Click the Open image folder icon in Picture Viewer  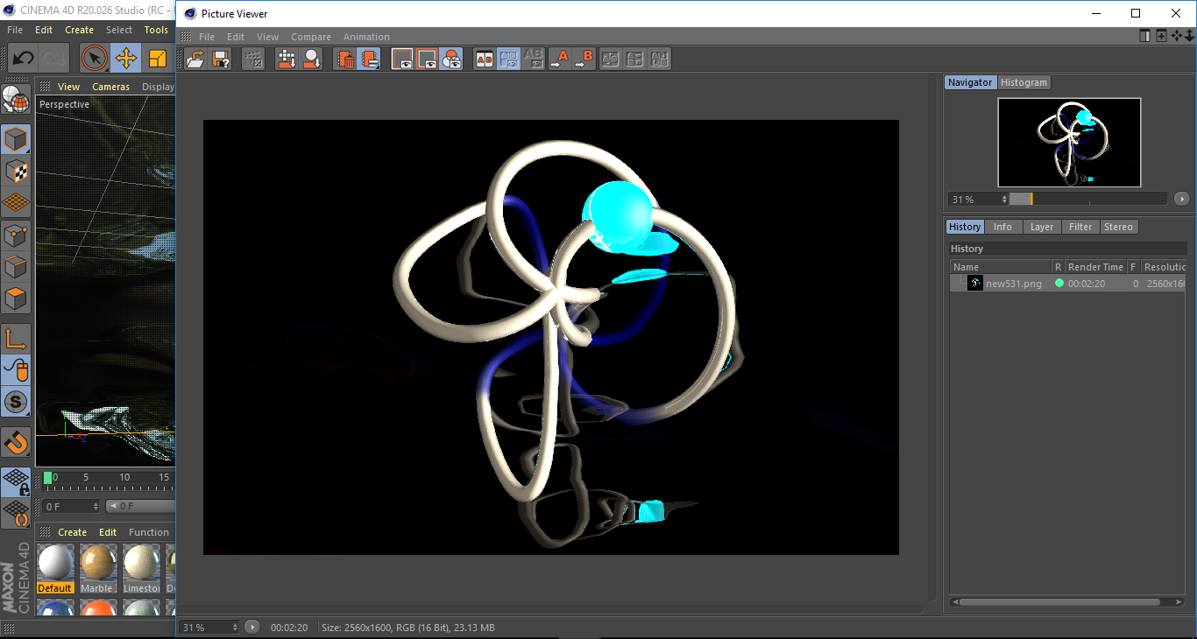[196, 60]
